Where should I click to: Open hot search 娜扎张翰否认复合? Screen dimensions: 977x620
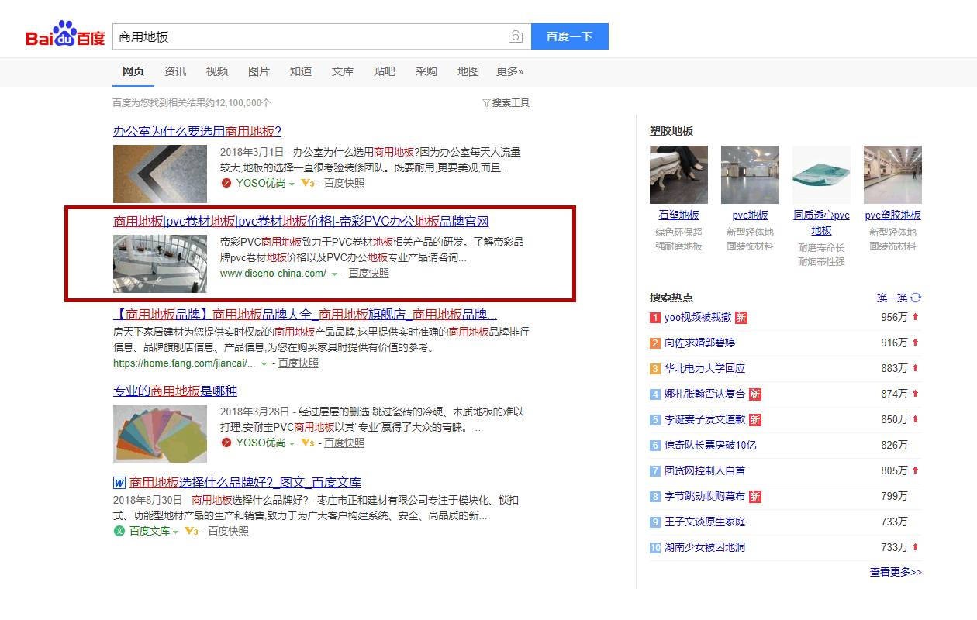(x=705, y=394)
